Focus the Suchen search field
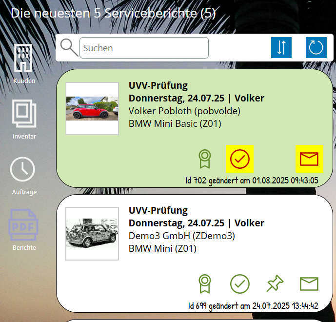 coord(144,48)
